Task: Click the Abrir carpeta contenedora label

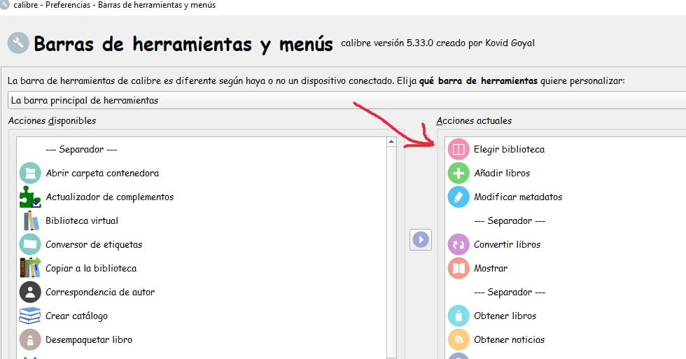Action: coord(102,173)
